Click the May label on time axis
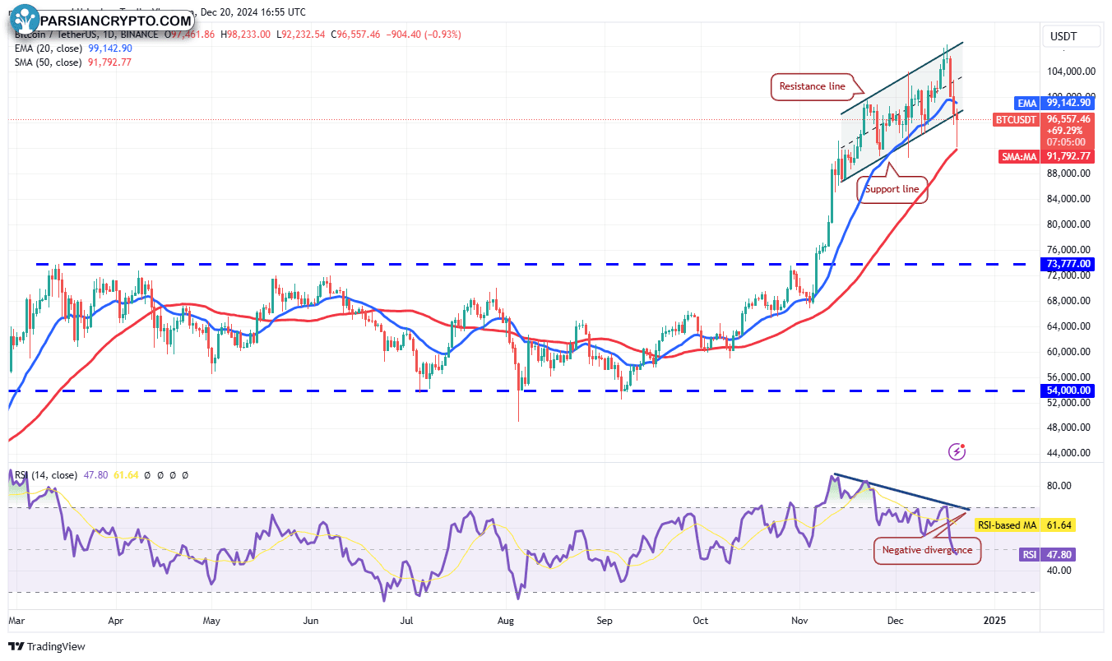The width and height of the screenshot is (1112, 661). [x=212, y=620]
